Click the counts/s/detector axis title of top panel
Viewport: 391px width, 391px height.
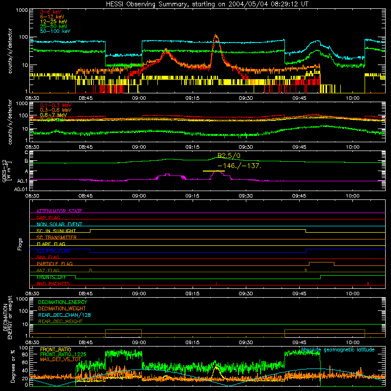(x=10, y=51)
